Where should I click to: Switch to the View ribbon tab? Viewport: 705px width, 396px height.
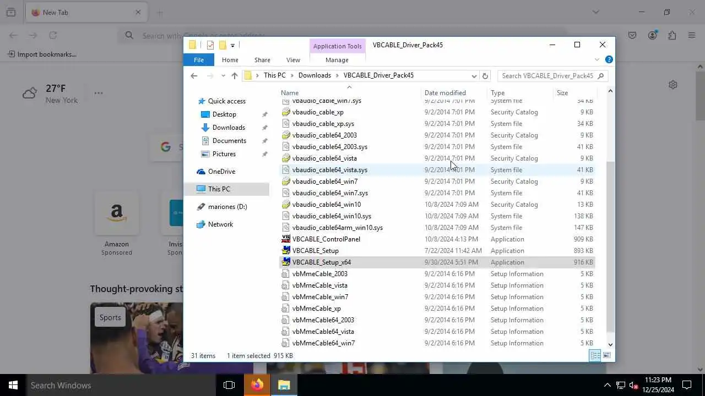293,60
